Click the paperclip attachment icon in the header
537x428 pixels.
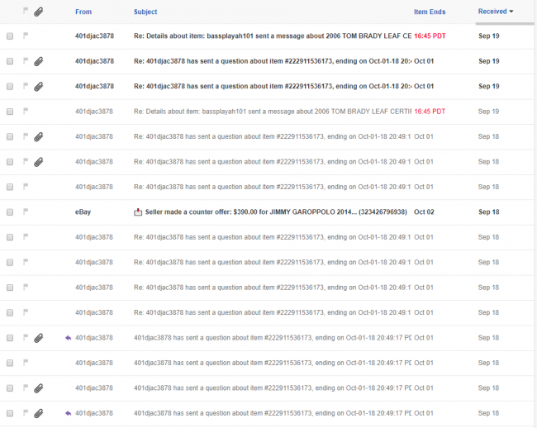[39, 12]
